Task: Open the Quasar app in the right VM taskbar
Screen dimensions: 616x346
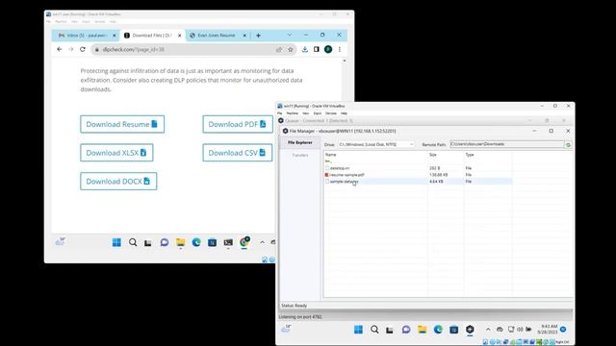Action: coord(470,330)
